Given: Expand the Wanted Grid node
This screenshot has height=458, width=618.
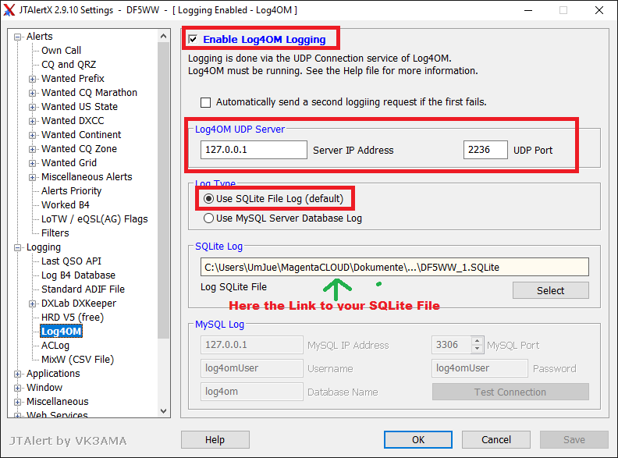Looking at the screenshot, I should 32,163.
